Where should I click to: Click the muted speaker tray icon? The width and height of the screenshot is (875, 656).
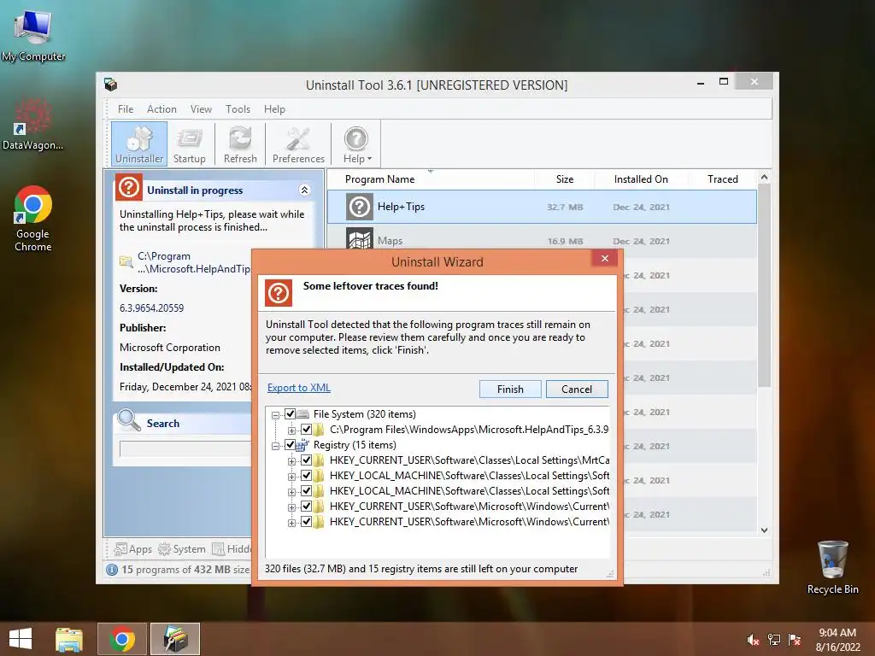(x=753, y=640)
